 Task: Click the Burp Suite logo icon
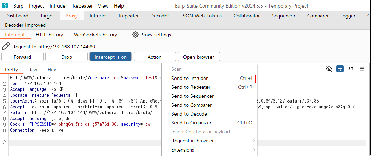pos(5,5)
